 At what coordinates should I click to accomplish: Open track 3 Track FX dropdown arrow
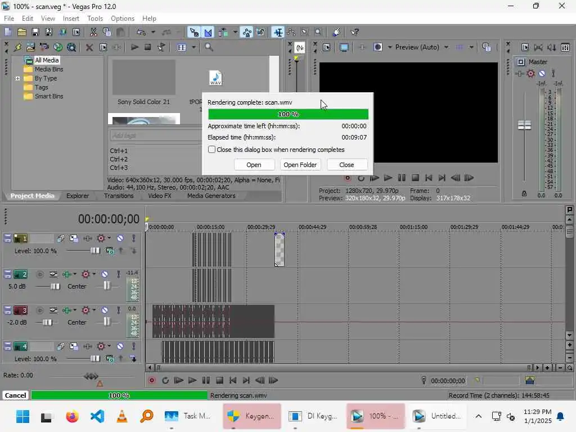pyautogui.click(x=94, y=310)
